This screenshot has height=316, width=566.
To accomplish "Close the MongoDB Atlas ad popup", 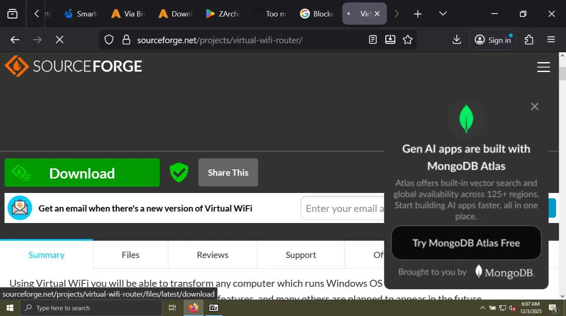I will (x=534, y=107).
